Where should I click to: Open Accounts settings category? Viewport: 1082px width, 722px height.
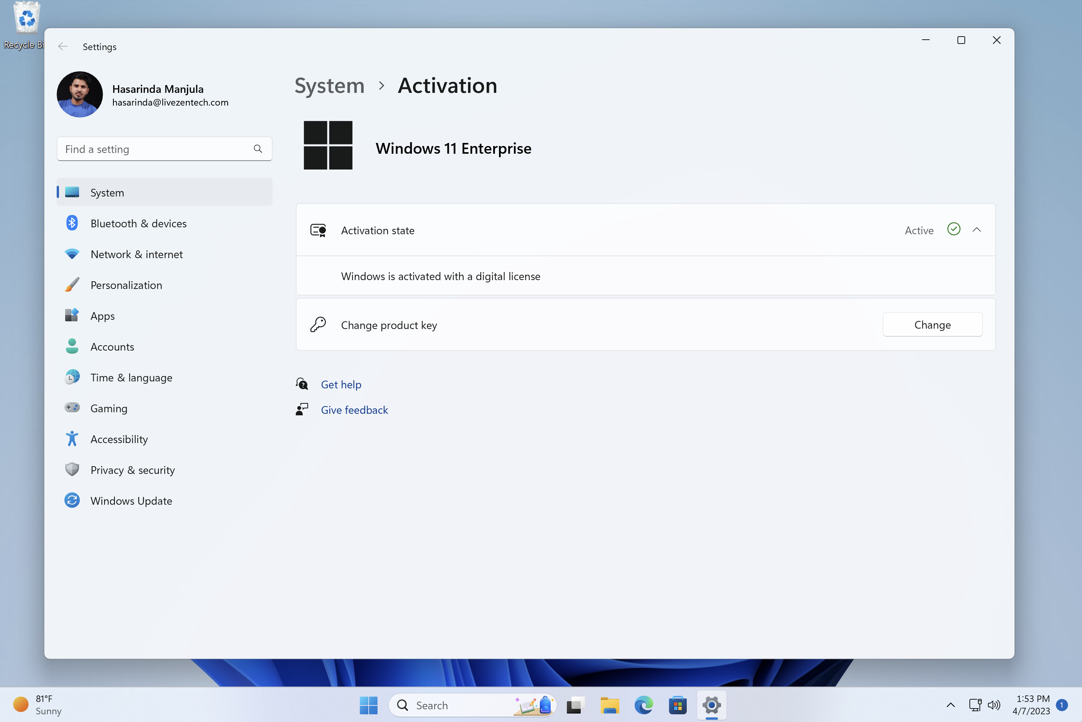pyautogui.click(x=112, y=347)
